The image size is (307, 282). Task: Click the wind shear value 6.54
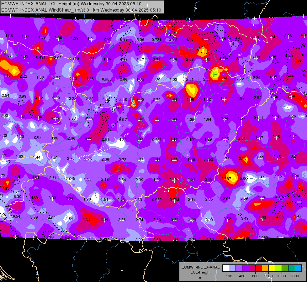tap(16, 216)
